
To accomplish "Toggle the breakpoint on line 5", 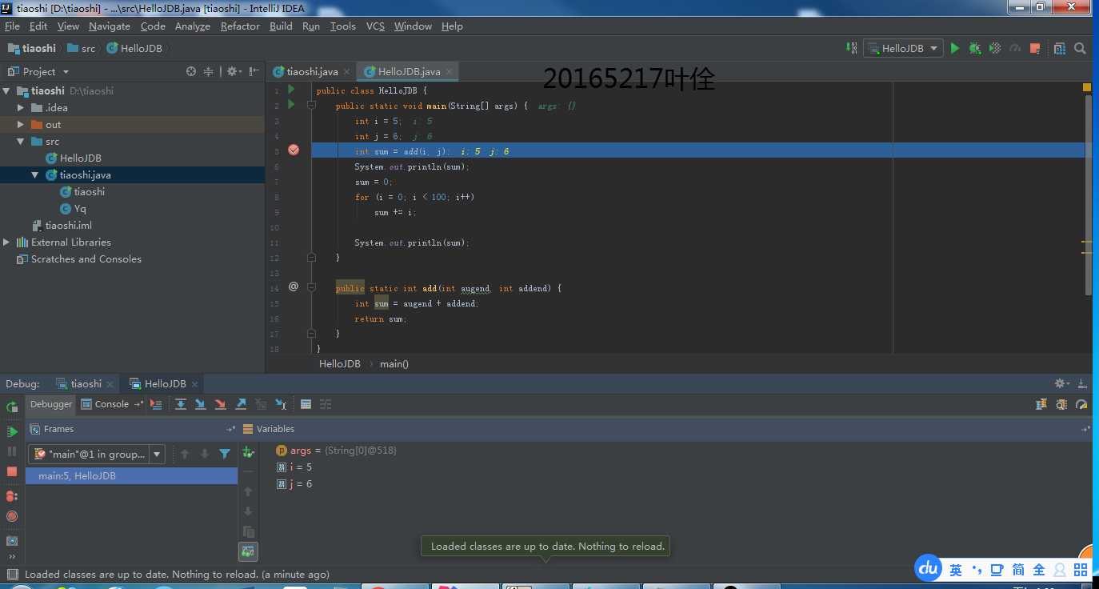I will click(x=294, y=150).
